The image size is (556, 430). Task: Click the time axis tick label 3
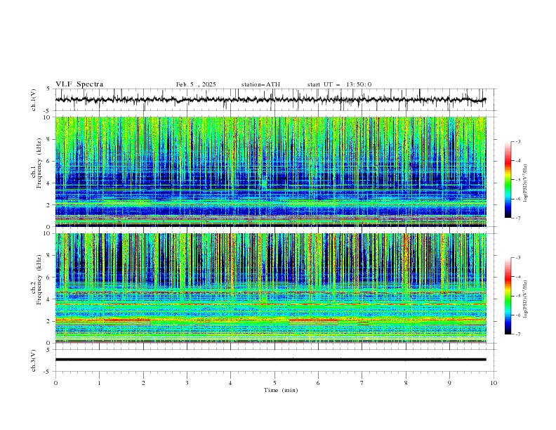pos(187,383)
